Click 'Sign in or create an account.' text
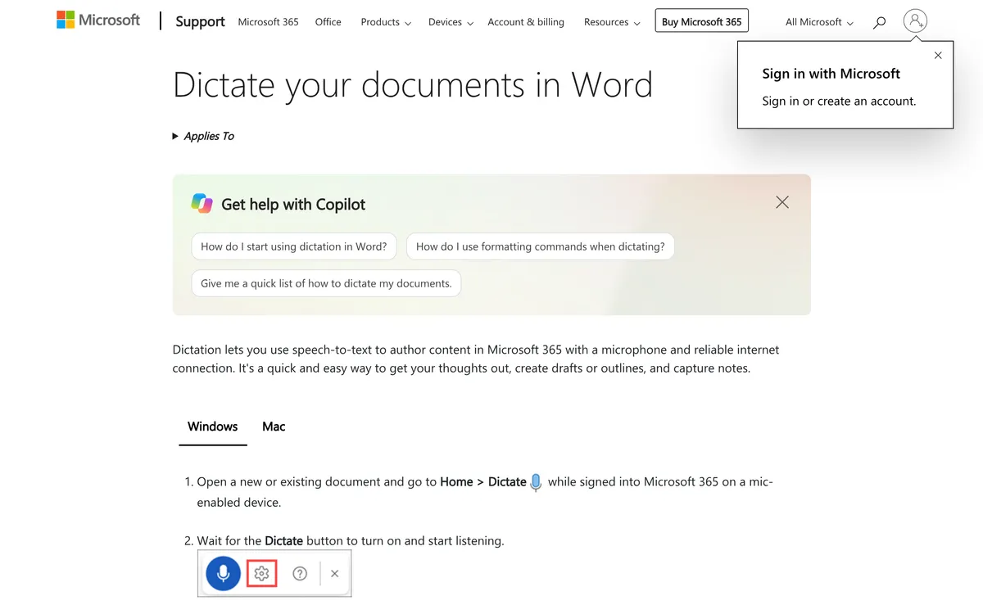Viewport: 983px width, 614px height. click(x=839, y=102)
